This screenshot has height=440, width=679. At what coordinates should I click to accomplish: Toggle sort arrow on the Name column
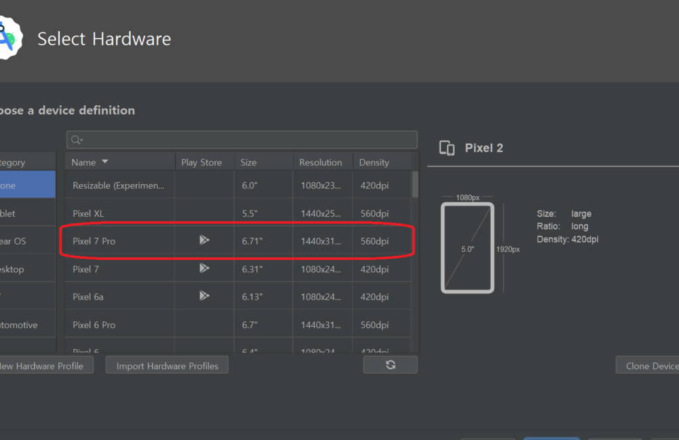click(x=105, y=162)
